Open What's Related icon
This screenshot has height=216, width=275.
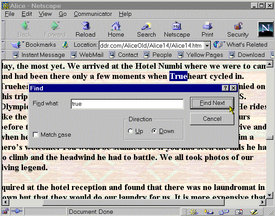tap(241, 45)
